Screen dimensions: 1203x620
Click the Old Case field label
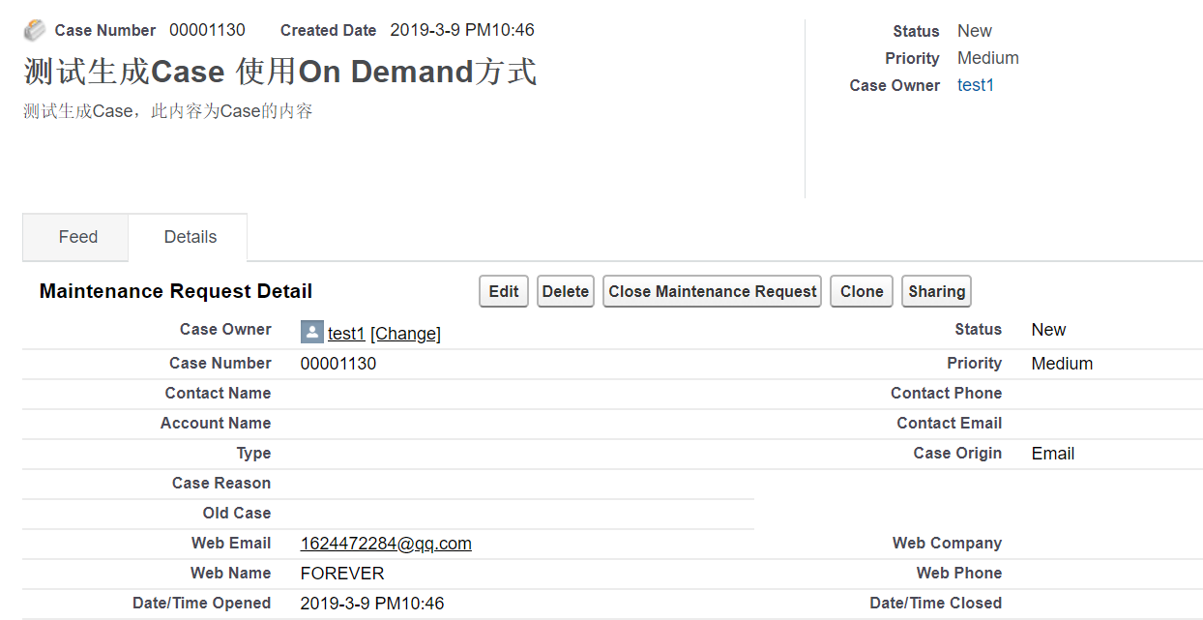(237, 513)
